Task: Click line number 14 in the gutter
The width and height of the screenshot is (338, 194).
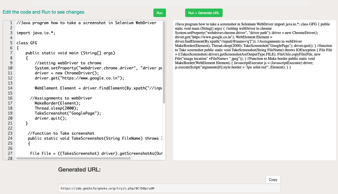Action: (10, 88)
